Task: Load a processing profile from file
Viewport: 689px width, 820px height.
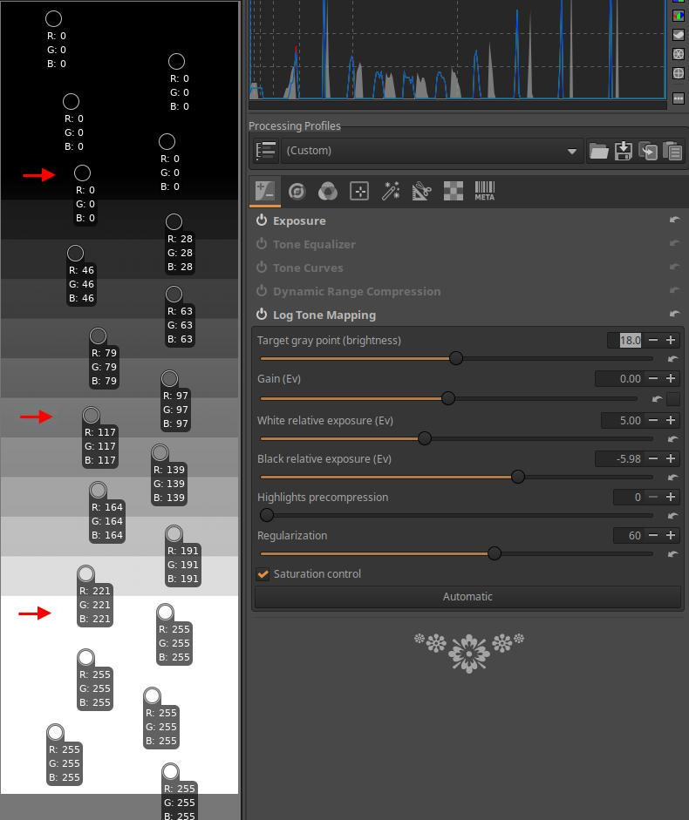Action: (598, 151)
